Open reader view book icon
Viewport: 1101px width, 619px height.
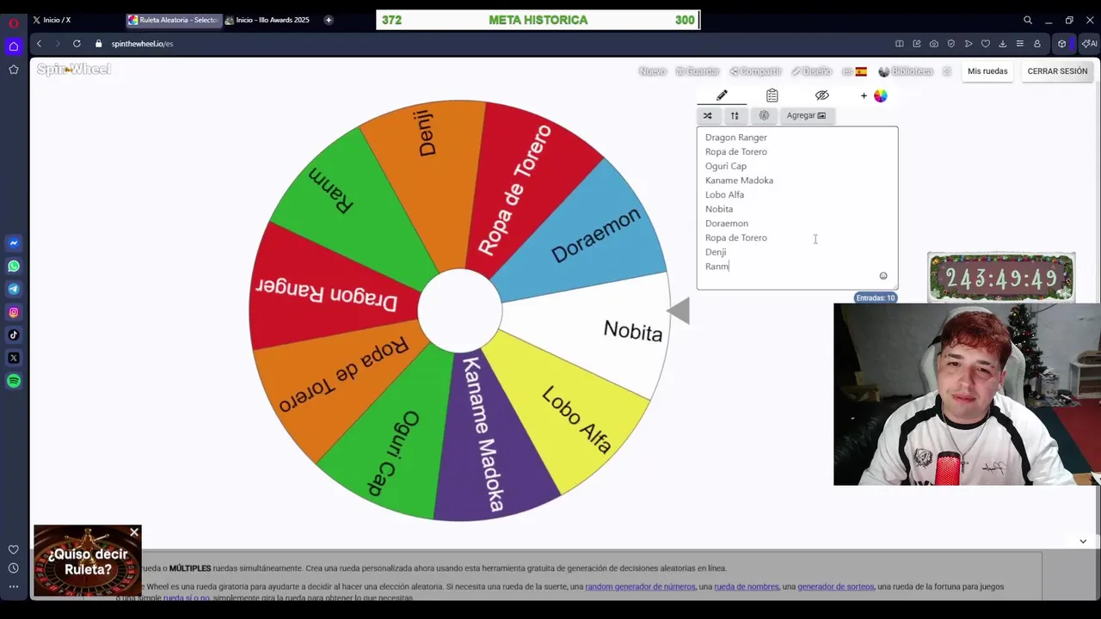click(900, 44)
